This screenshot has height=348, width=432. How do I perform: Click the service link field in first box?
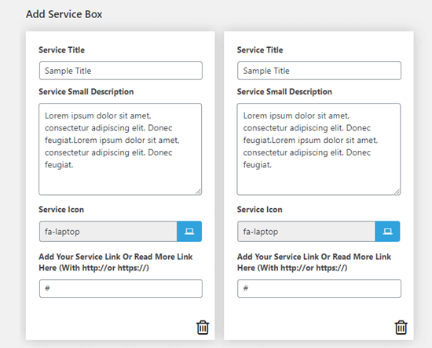(121, 288)
